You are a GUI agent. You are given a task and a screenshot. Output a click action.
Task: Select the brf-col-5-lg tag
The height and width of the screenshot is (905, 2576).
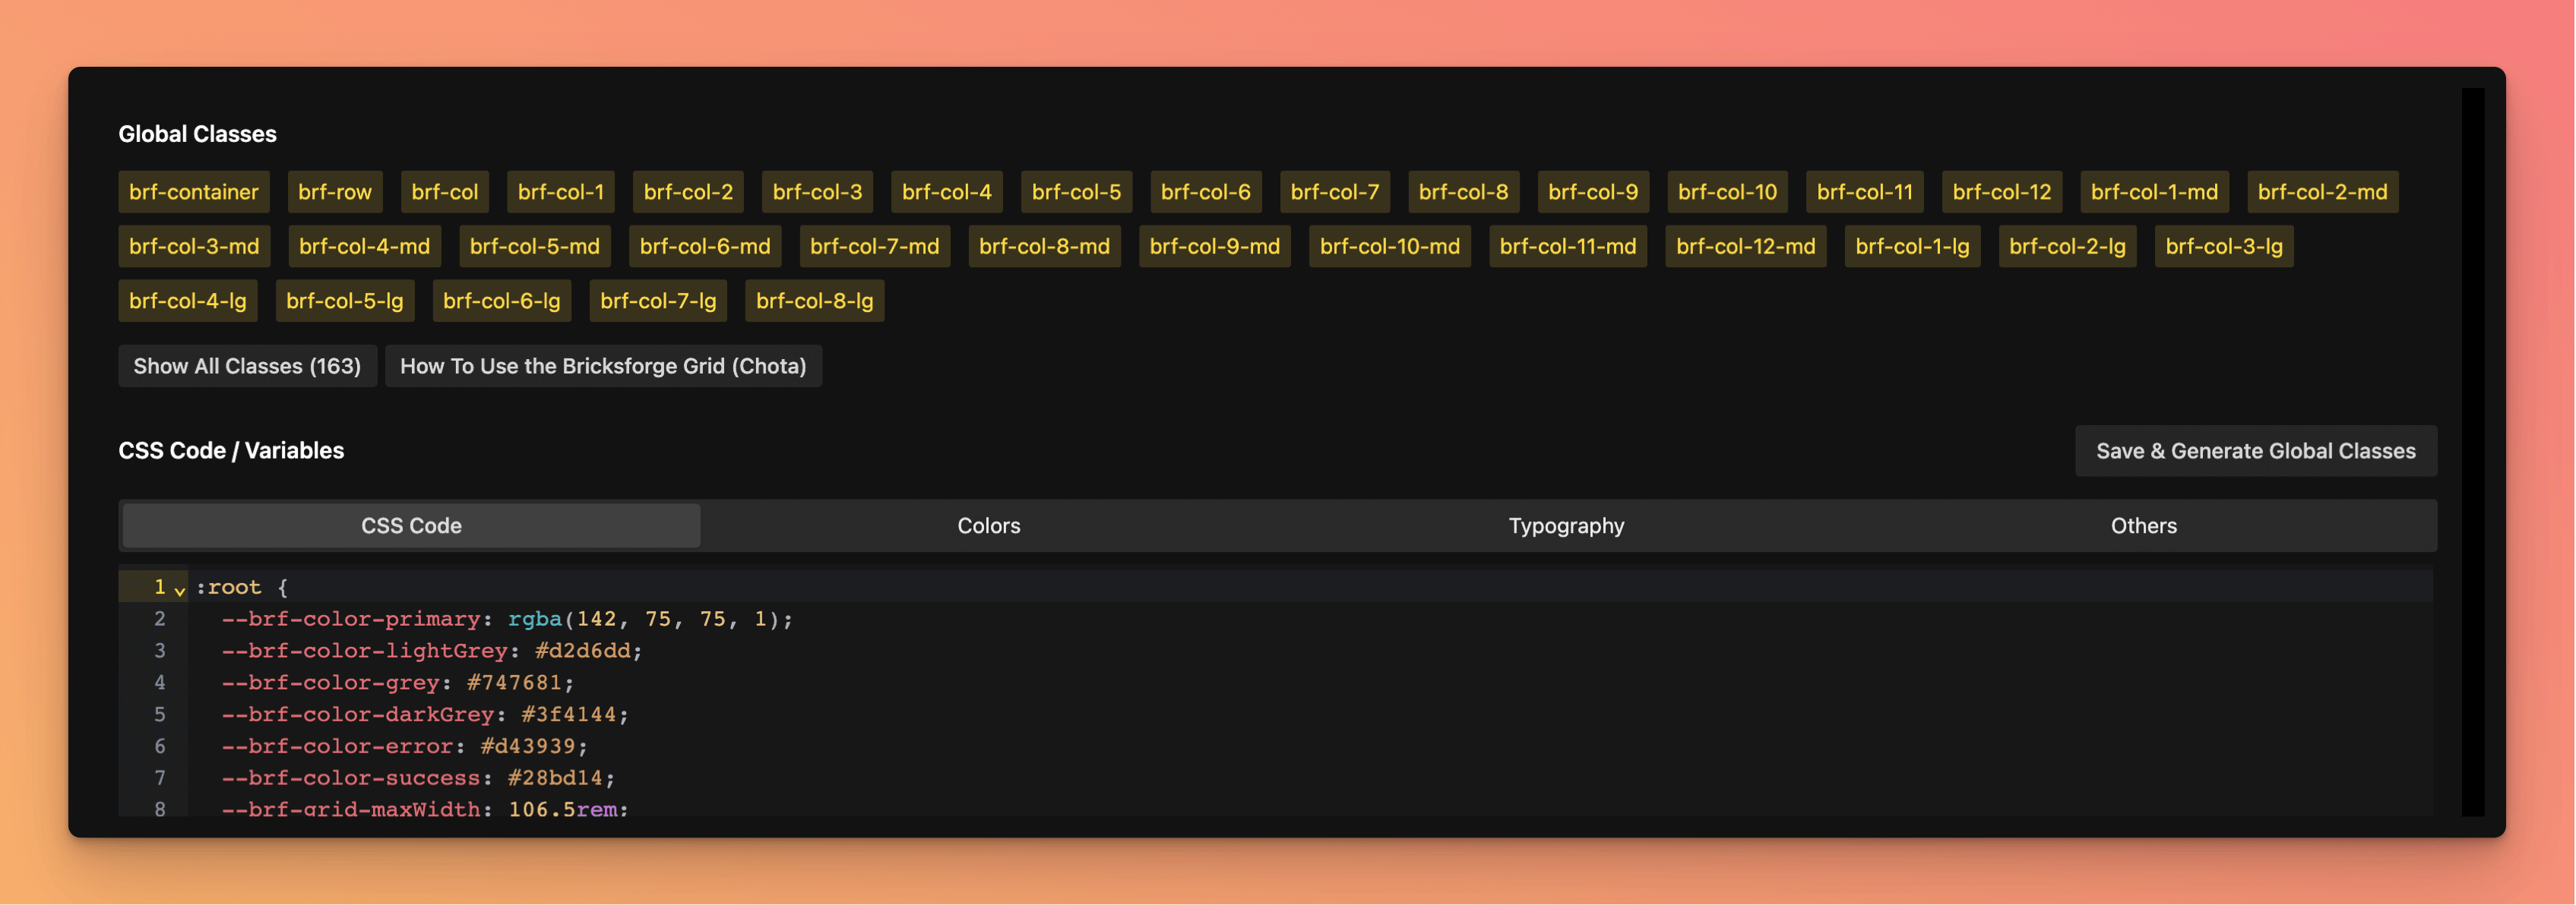click(345, 301)
